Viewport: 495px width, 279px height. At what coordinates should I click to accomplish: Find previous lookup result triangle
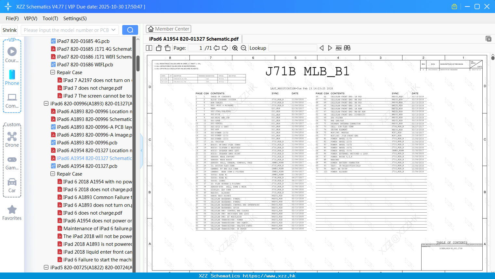(x=321, y=48)
